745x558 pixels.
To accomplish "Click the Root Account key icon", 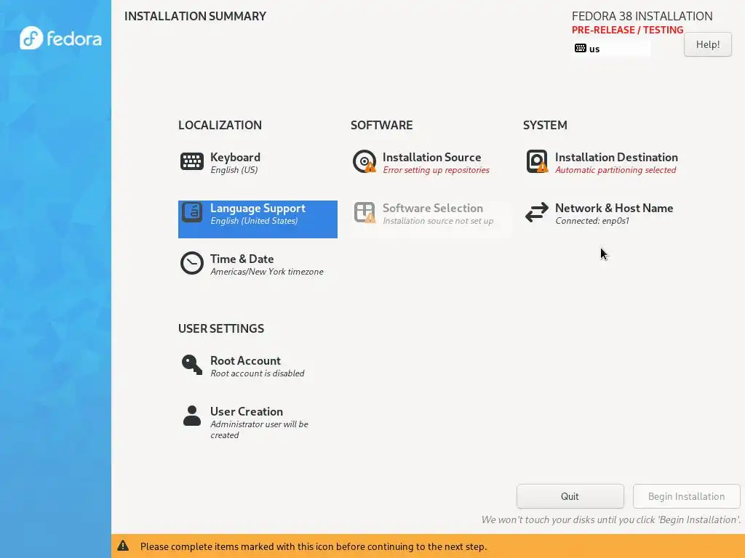I will (192, 365).
